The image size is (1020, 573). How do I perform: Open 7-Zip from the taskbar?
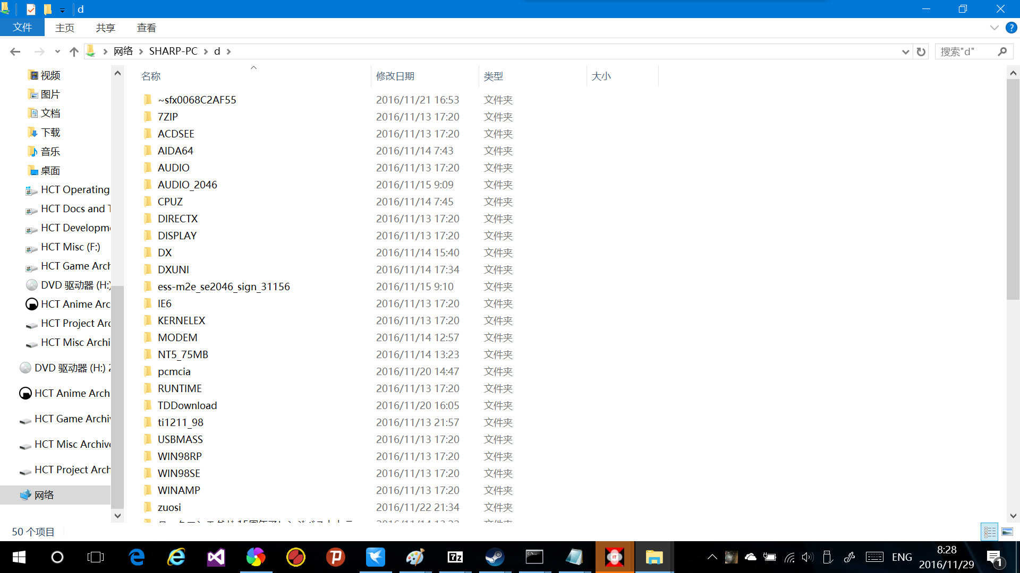tap(455, 557)
